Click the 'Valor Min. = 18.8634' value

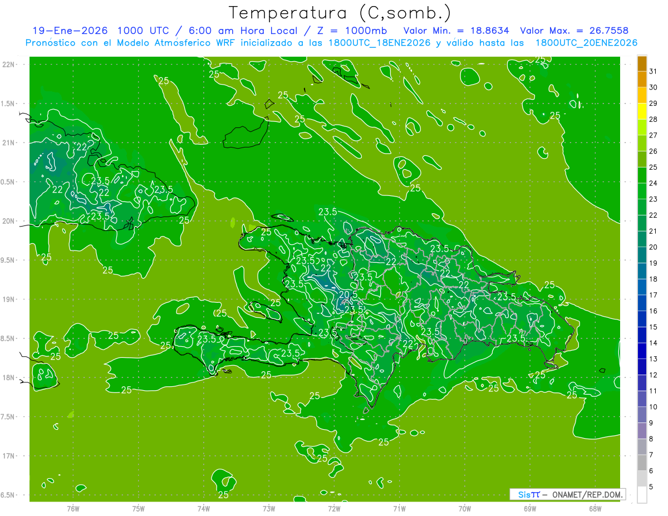[x=456, y=31]
